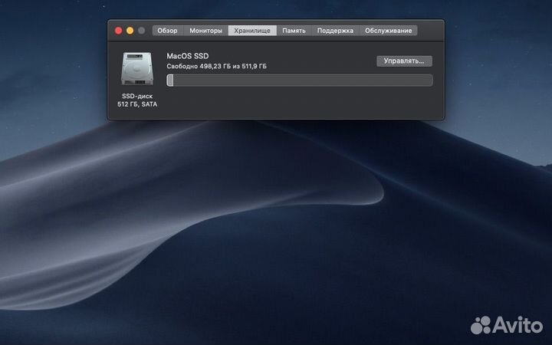Click the SSD-диск label
The width and height of the screenshot is (552, 345).
coord(137,96)
